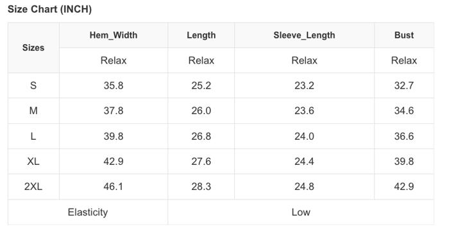Select the S size row label
Screen dimensions: 449x238
pyautogui.click(x=33, y=85)
